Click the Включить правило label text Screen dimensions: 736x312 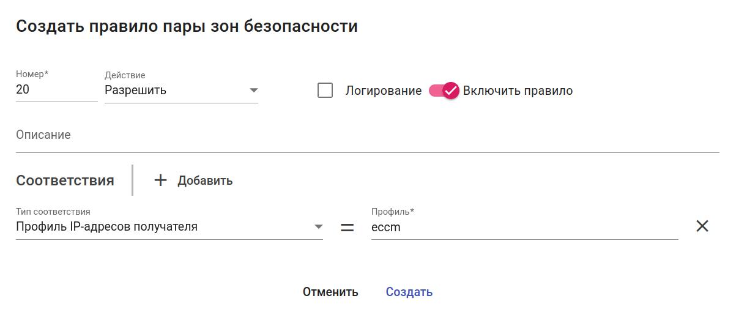point(518,91)
